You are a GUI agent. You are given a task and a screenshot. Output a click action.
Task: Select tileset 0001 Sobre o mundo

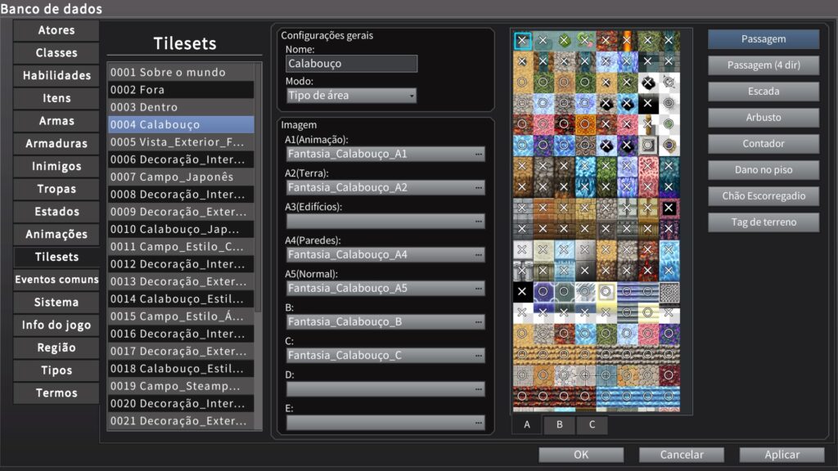181,72
